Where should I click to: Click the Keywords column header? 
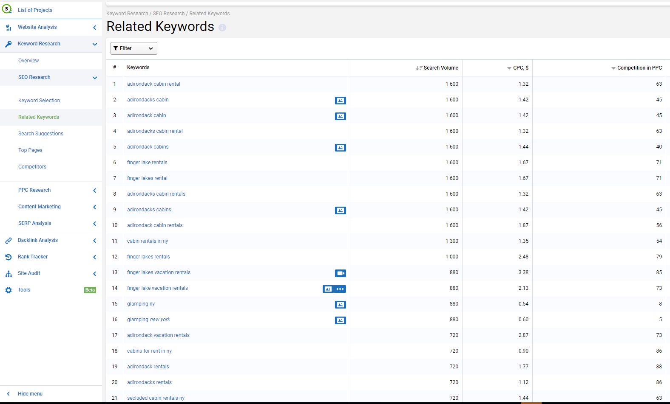pyautogui.click(x=138, y=67)
